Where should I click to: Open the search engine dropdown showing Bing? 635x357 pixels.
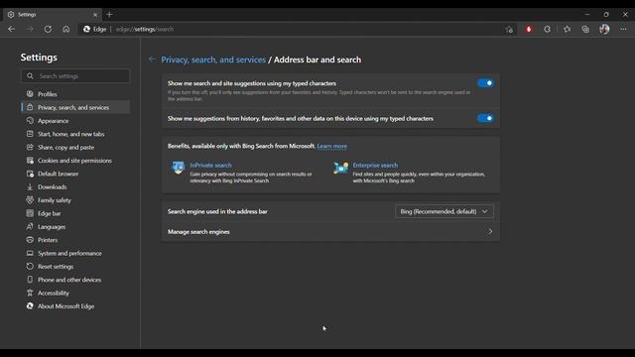[444, 211]
